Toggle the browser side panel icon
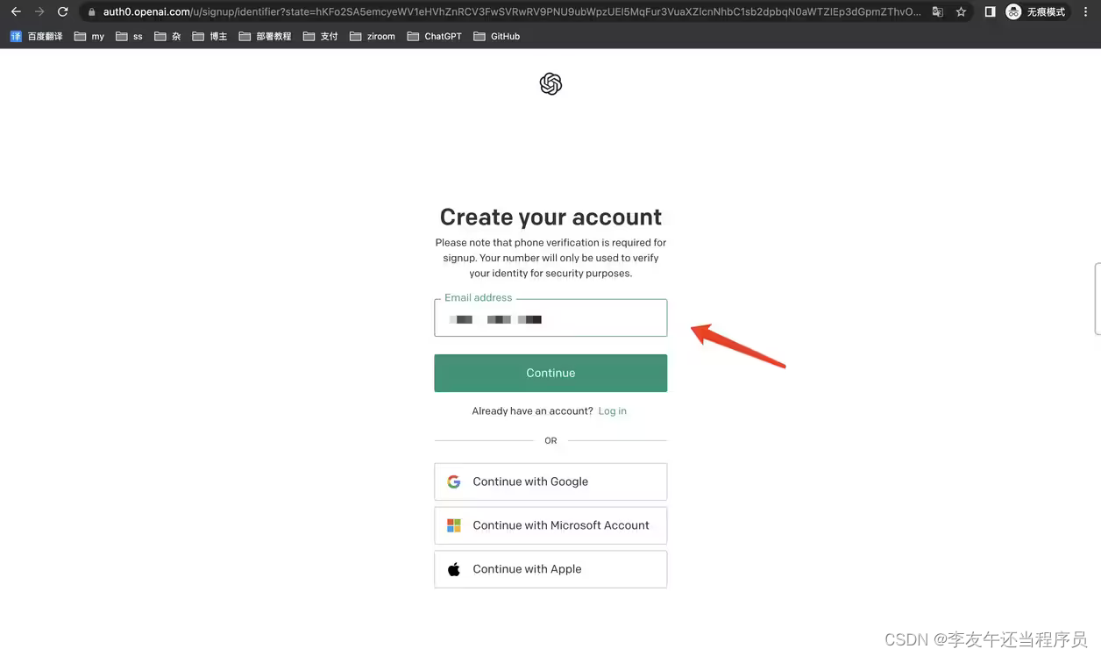 (x=990, y=12)
